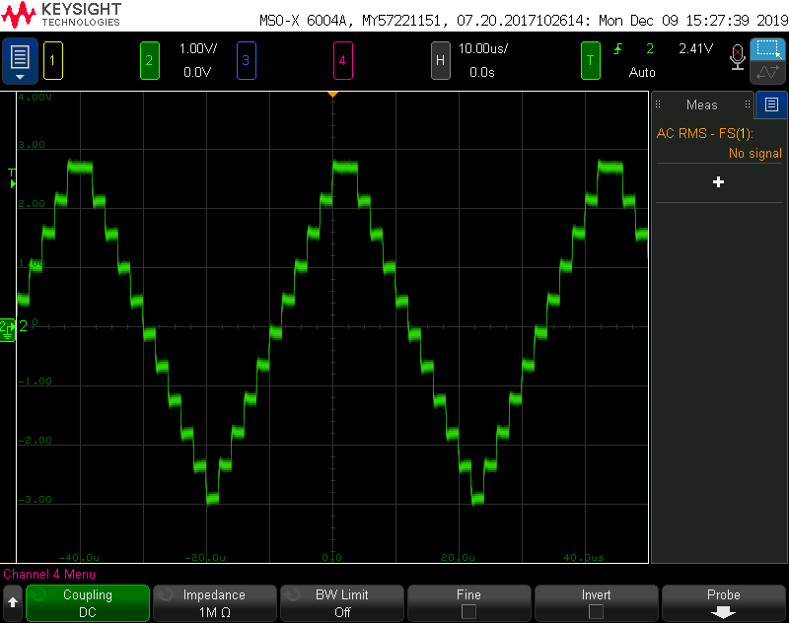Click the right grip handle of Meas panel
The width and height of the screenshot is (789, 623).
[748, 104]
